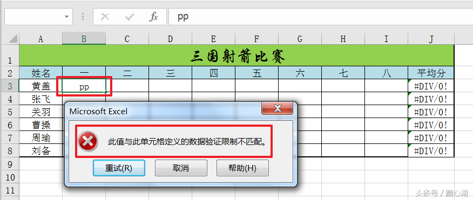Cancel entry with formula bar X icon

pos(105,17)
